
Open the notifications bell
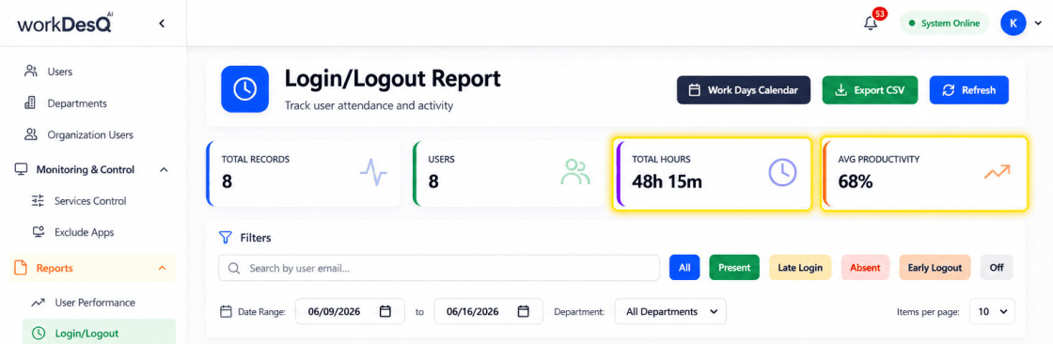click(871, 23)
